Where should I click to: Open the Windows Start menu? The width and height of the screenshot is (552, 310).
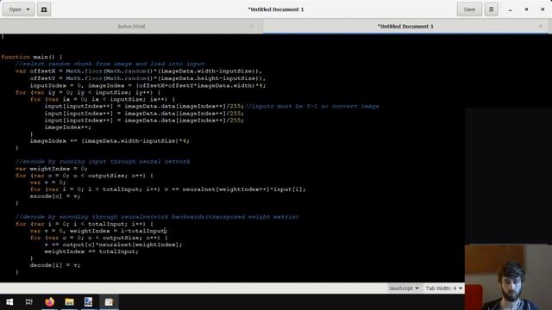click(x=9, y=302)
